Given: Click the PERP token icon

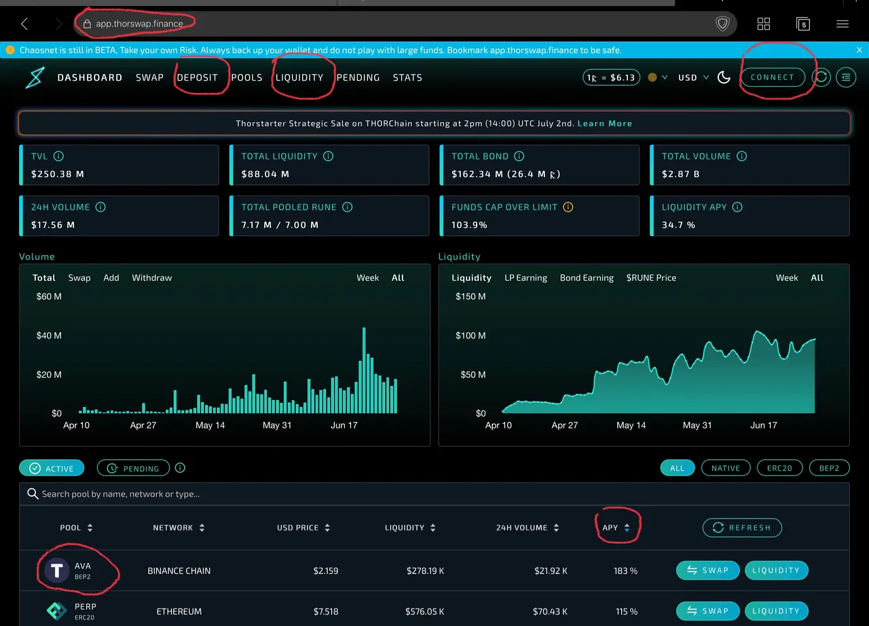Looking at the screenshot, I should click(57, 611).
